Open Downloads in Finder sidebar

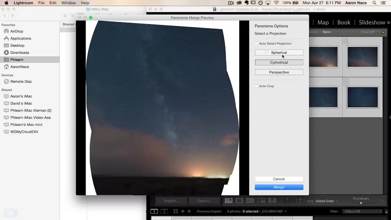tap(20, 52)
